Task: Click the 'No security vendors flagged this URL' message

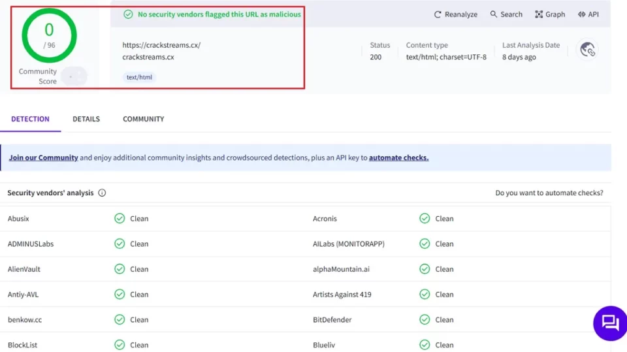Action: tap(219, 14)
